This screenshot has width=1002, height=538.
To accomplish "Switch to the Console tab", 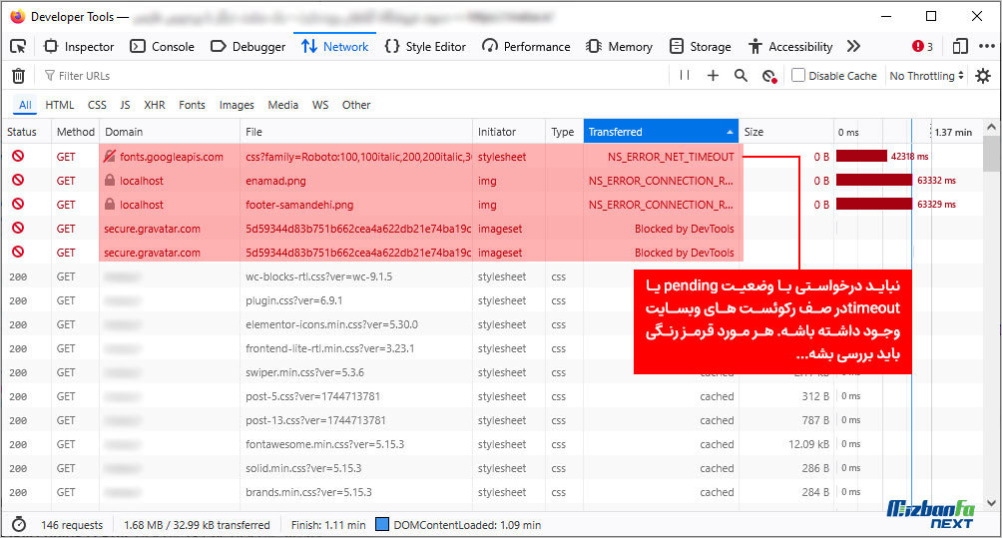I will [162, 47].
